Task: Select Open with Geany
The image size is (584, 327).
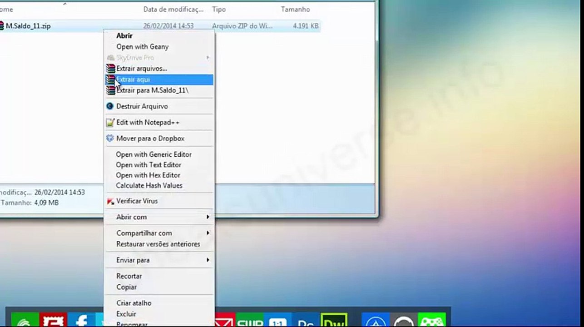Action: (159, 47)
